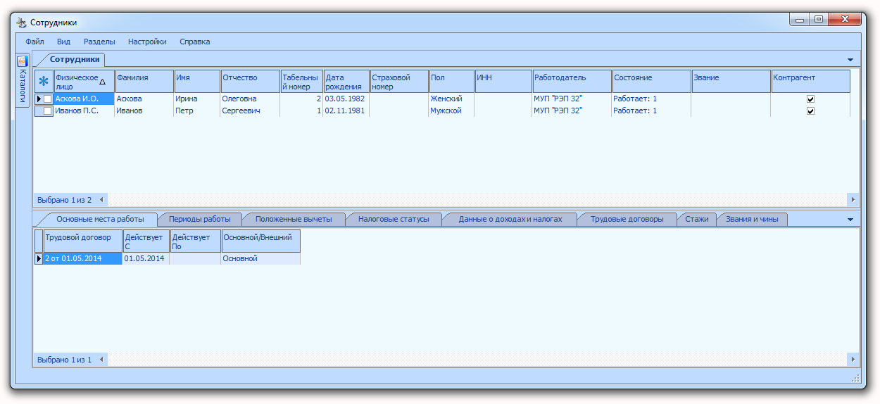Switch to Данные о доходах и налогах tab
Image resolution: width=880 pixels, height=404 pixels.
tap(510, 219)
